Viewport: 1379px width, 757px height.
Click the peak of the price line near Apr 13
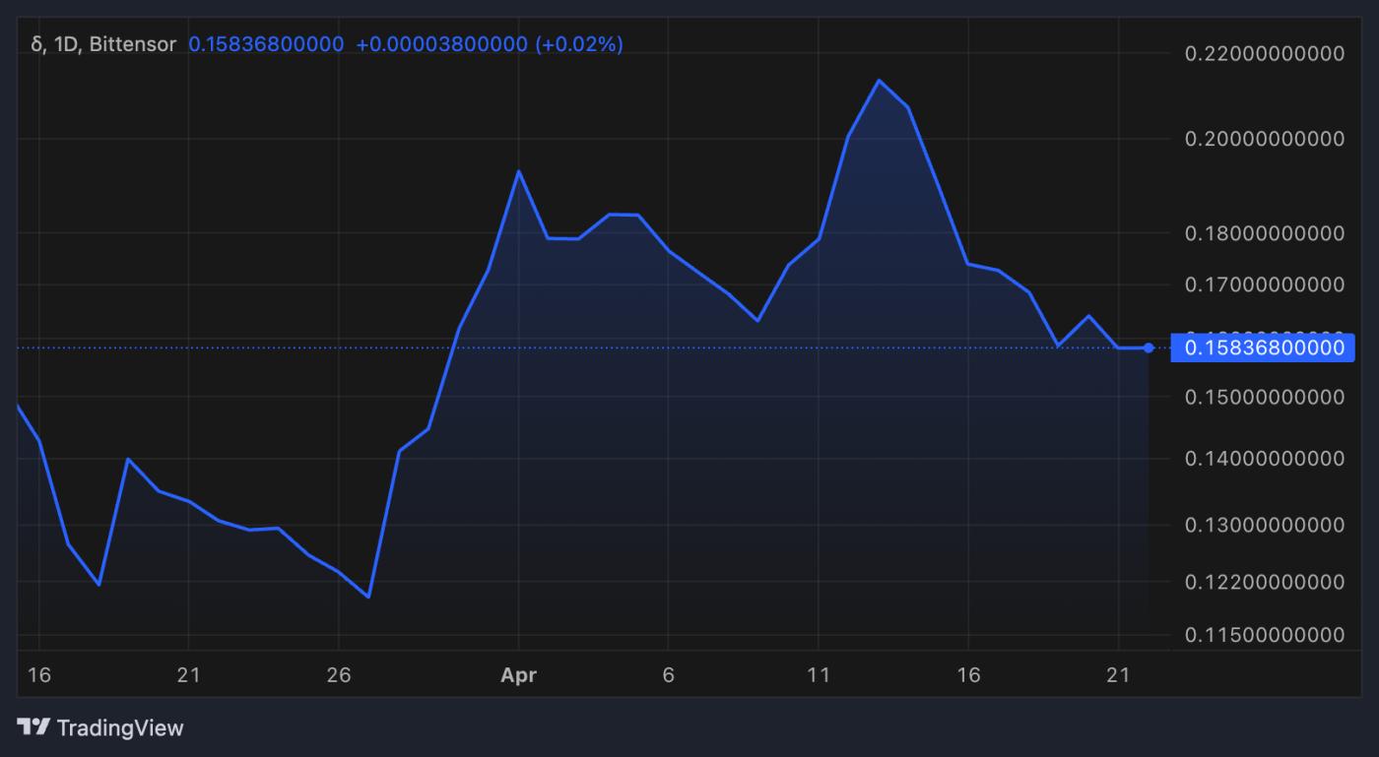pos(880,81)
